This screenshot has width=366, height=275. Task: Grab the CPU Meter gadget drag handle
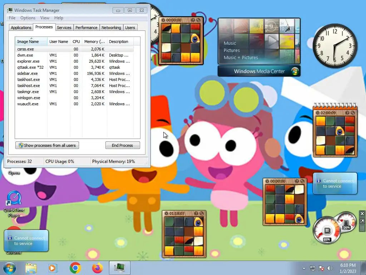pos(362,228)
